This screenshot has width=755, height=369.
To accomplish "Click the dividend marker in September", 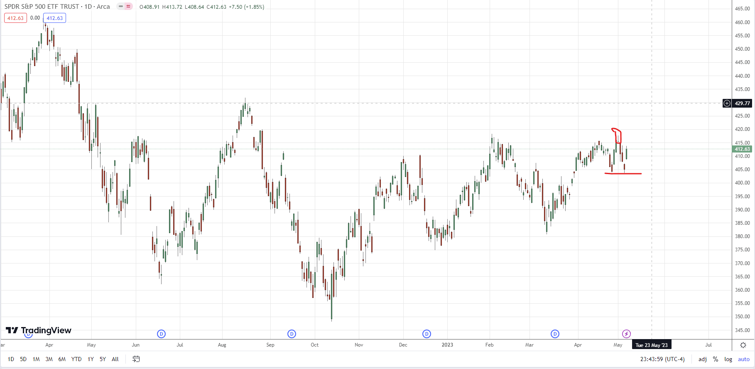I will coord(292,334).
